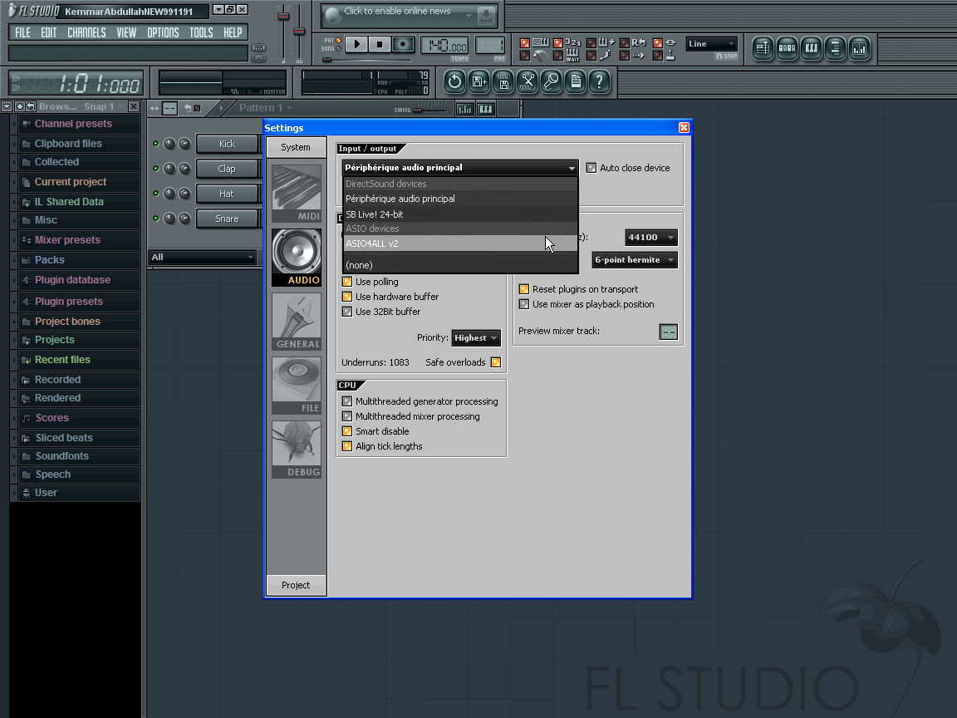Open the MIDI settings page
The image size is (957, 718).
pyautogui.click(x=297, y=193)
